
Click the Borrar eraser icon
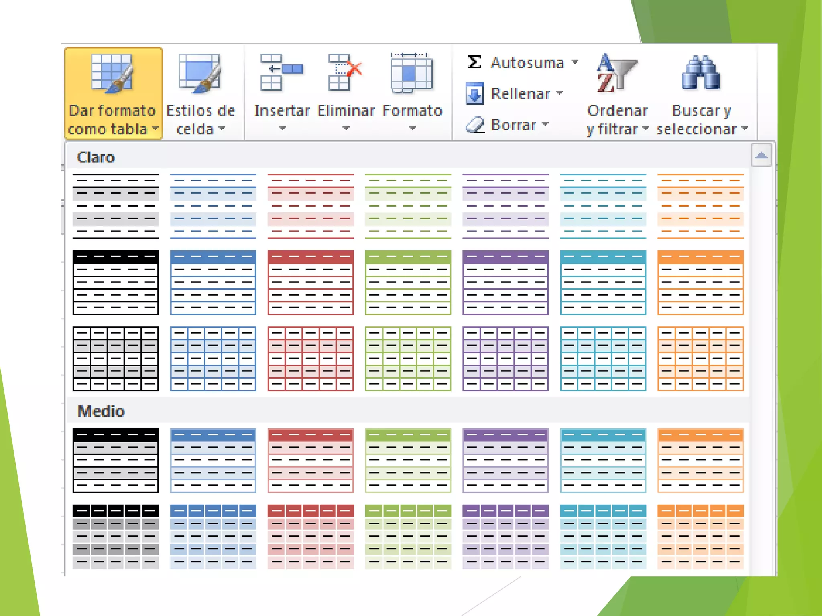pos(475,125)
